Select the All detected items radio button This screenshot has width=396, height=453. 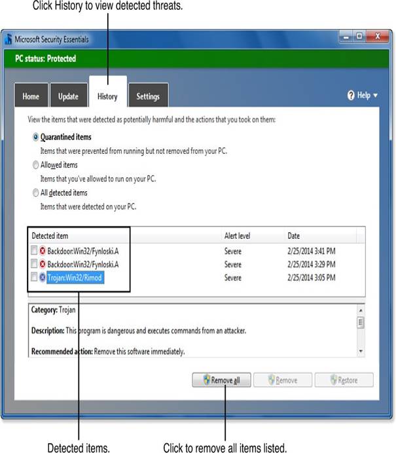click(35, 192)
